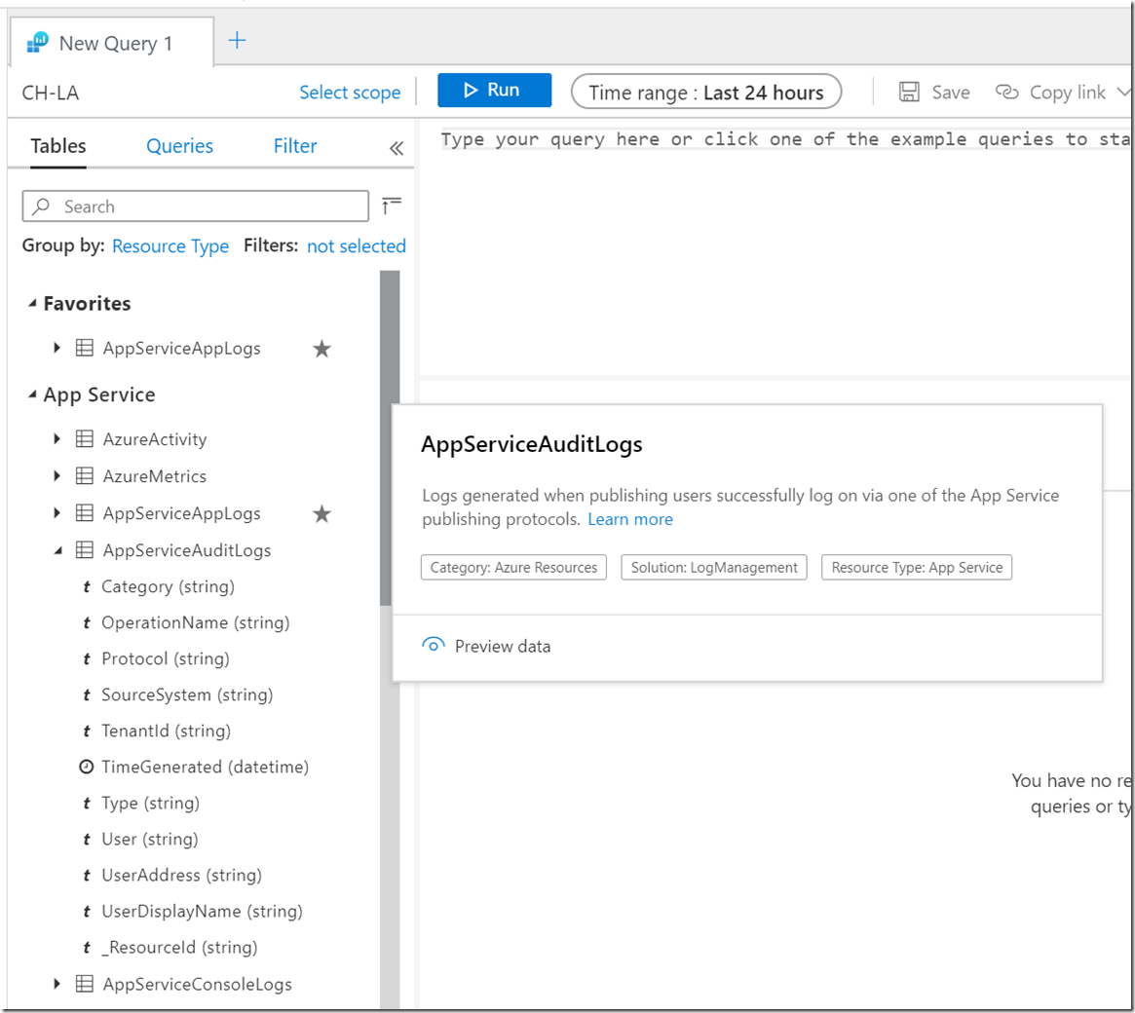Click the magnifier icon in the search box
This screenshot has width=1135, height=1013.
(x=42, y=206)
